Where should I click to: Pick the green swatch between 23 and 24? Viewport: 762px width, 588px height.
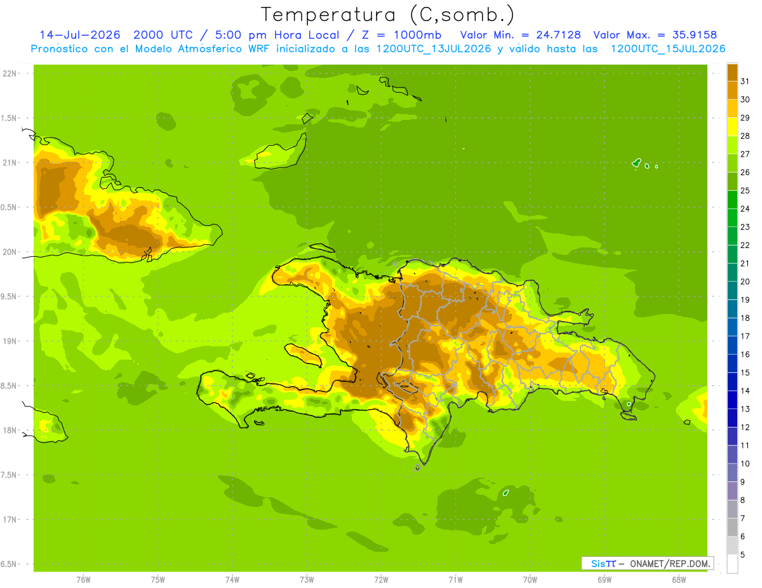point(732,218)
